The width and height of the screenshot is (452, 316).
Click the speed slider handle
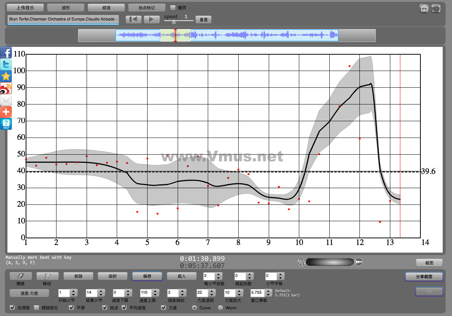(174, 22)
